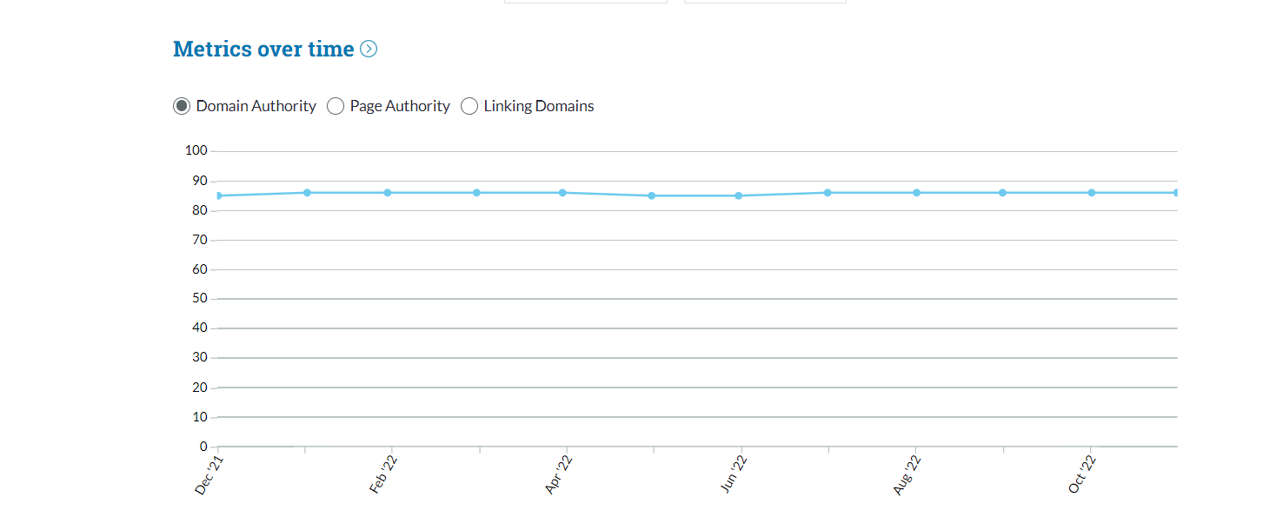Click the September 2022 data point on chart
The height and width of the screenshot is (530, 1283).
click(1002, 192)
